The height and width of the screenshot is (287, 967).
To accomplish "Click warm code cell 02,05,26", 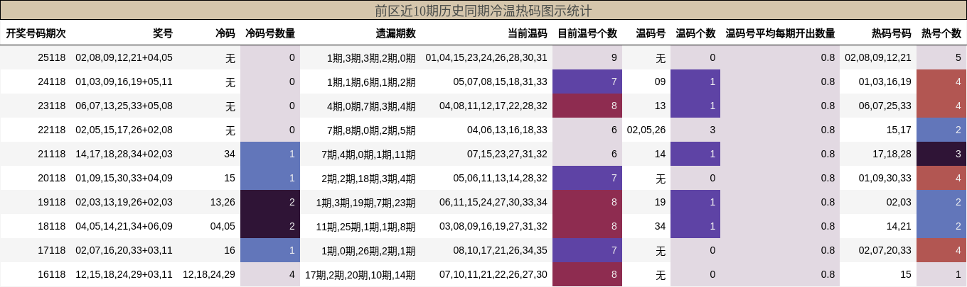I will coord(646,130).
